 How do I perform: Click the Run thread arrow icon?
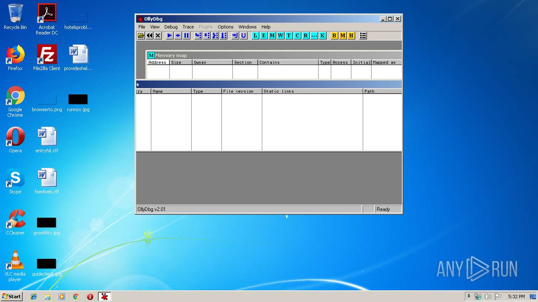pos(178,36)
